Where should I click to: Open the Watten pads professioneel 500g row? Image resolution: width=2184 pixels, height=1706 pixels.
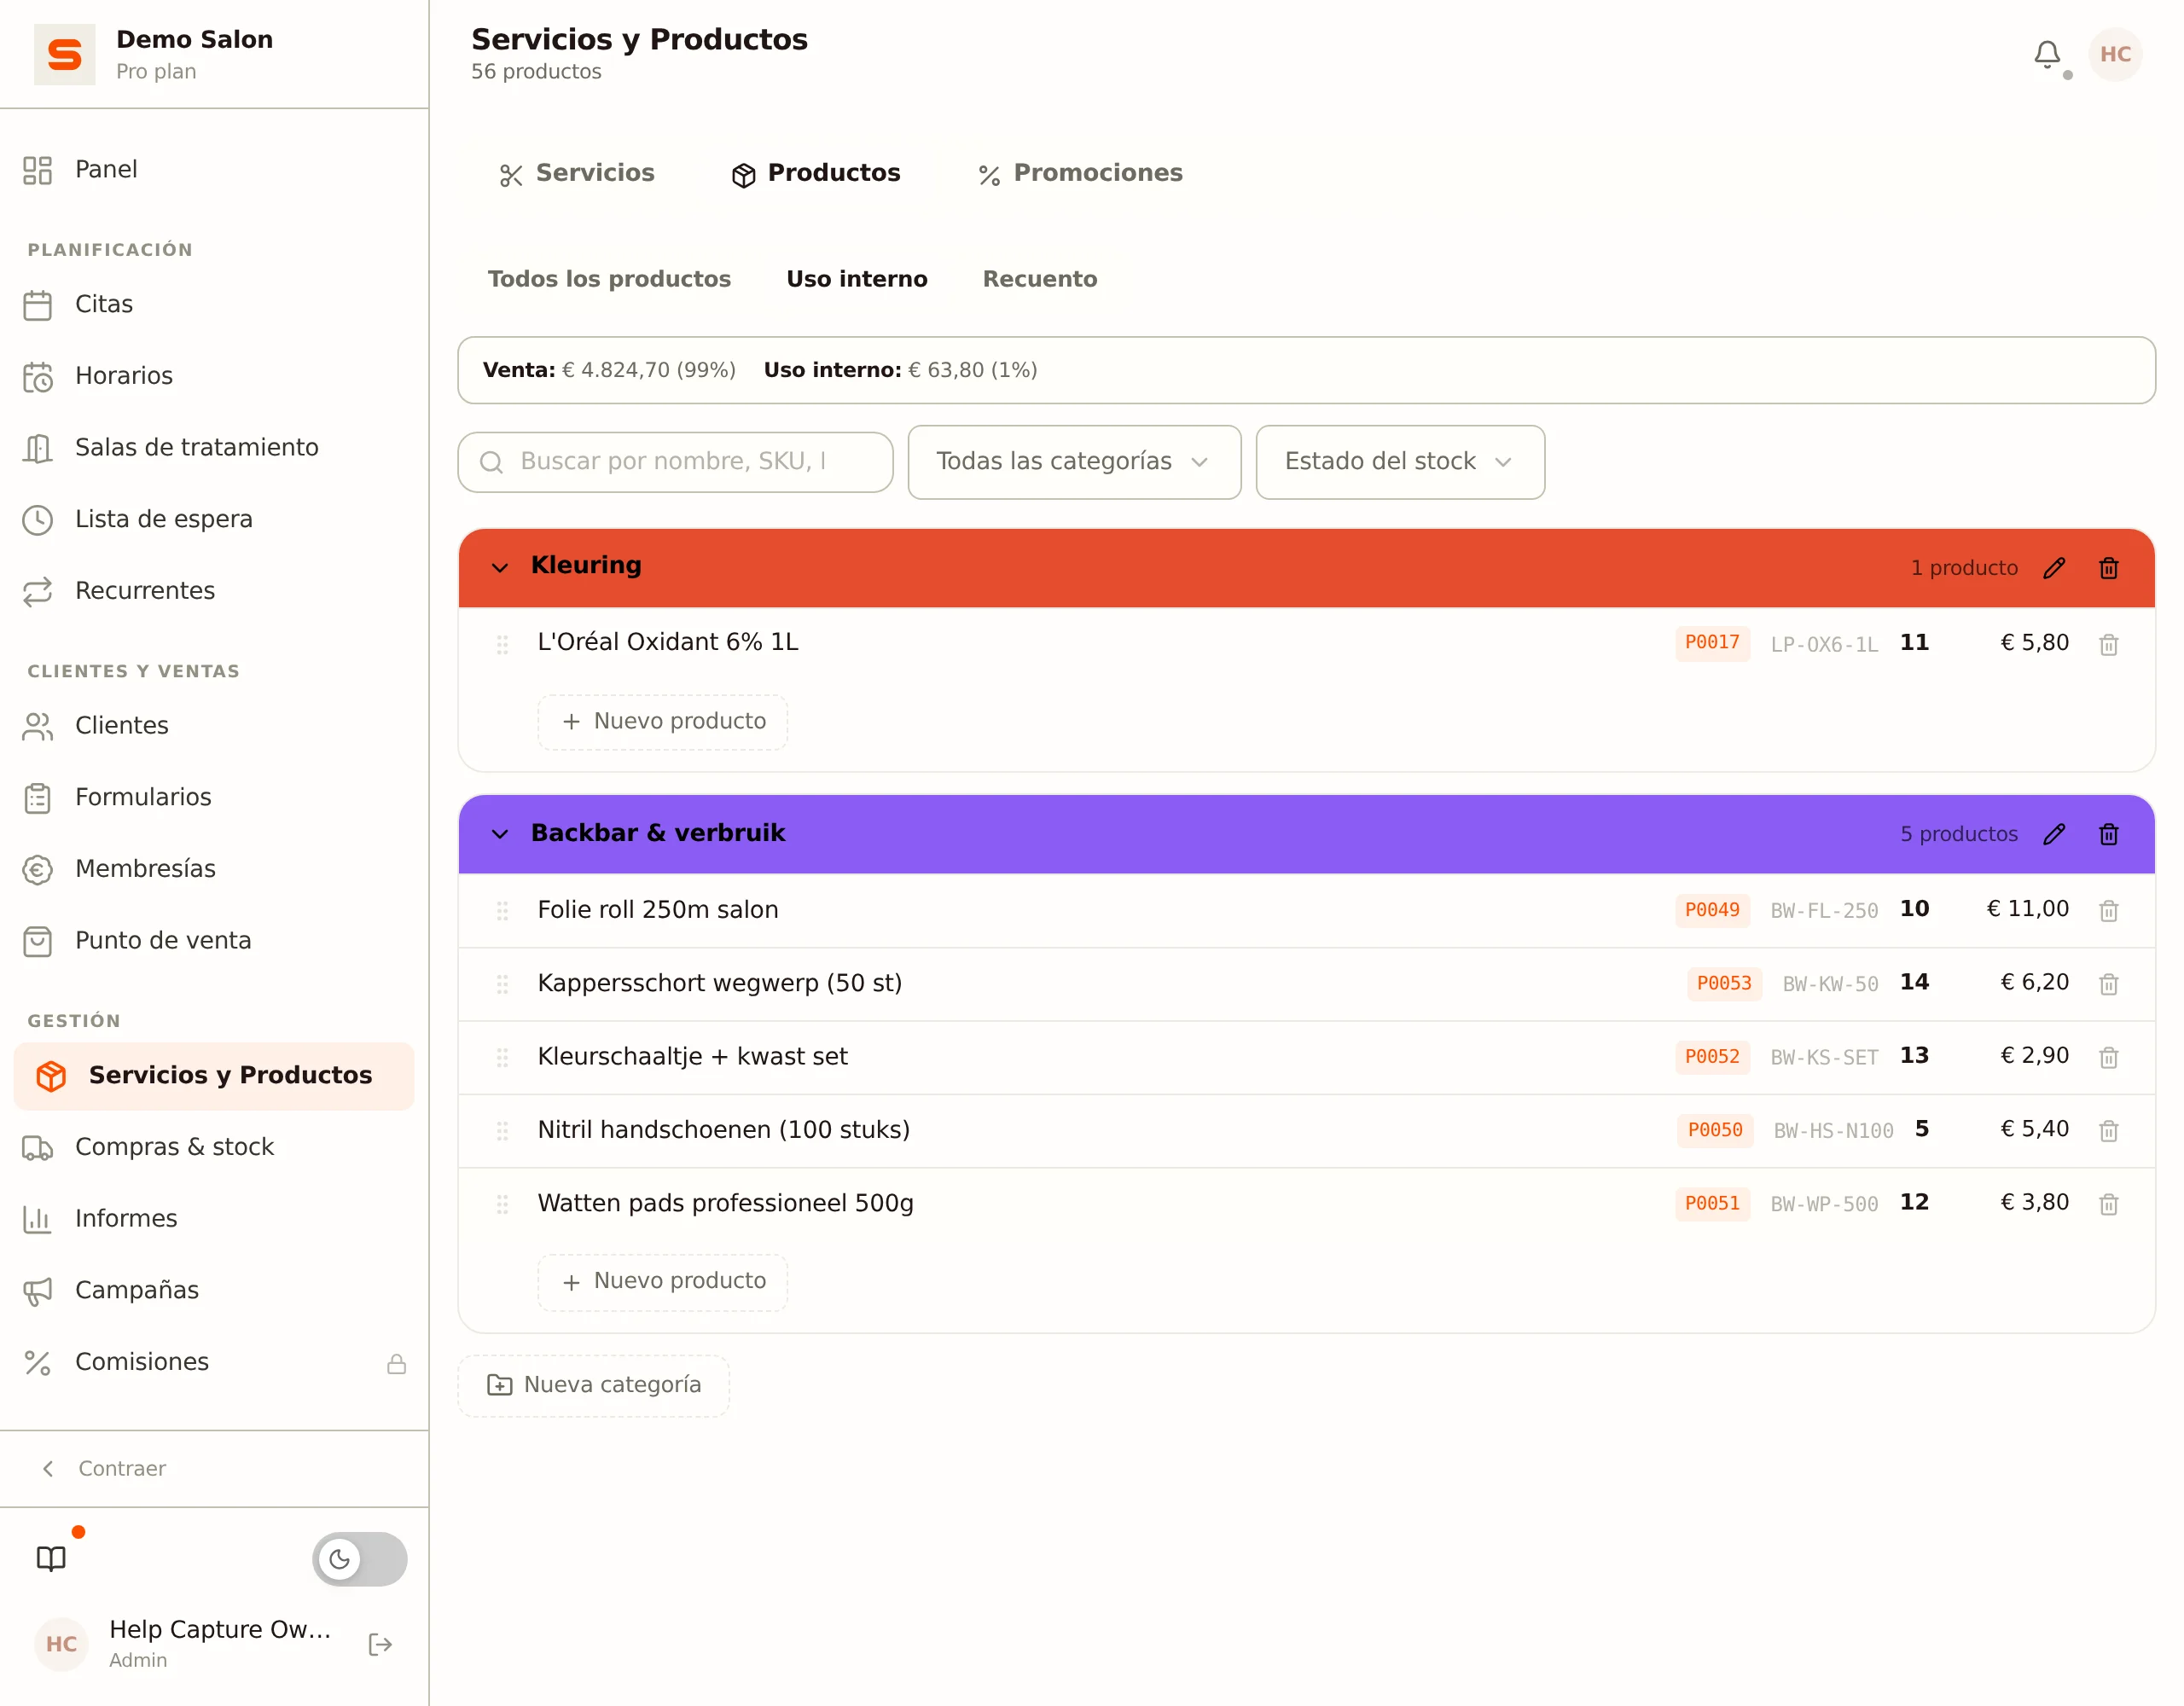(x=1306, y=1204)
